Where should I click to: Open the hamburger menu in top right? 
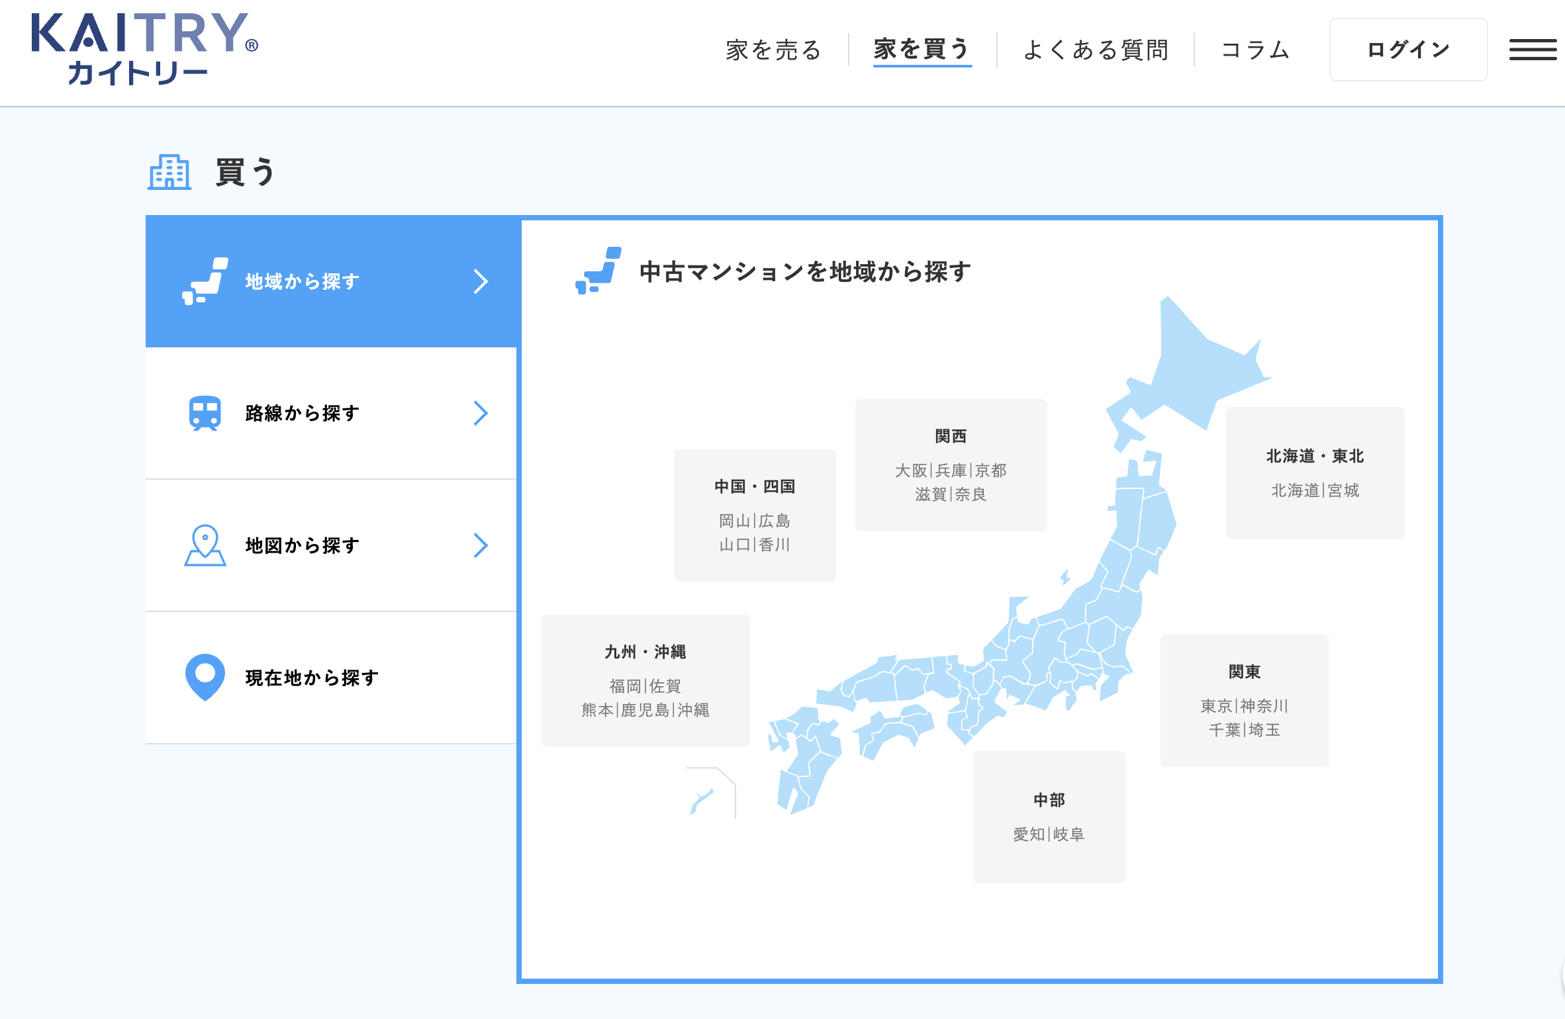pos(1533,49)
